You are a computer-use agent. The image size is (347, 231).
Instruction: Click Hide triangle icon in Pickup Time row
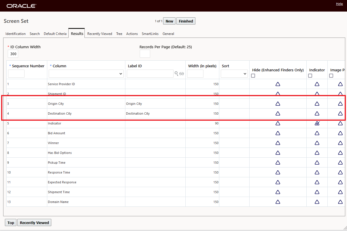click(x=278, y=163)
